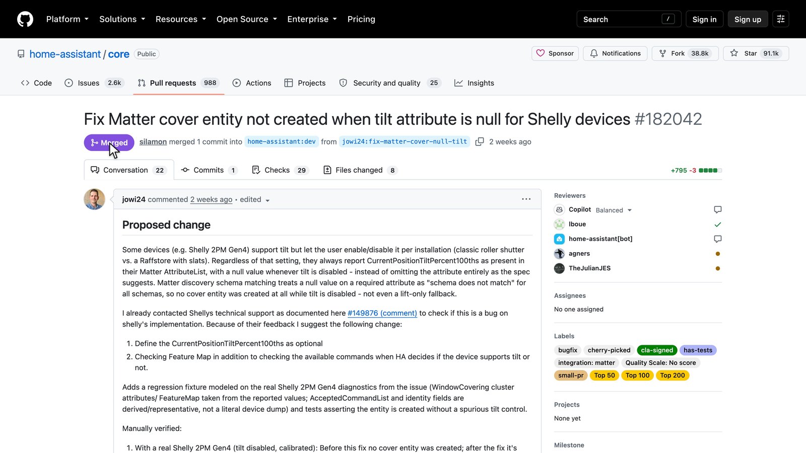Viewport: 806px width, 453px height.
Task: View home-assistant[bot] review comment icon
Action: pos(718,239)
